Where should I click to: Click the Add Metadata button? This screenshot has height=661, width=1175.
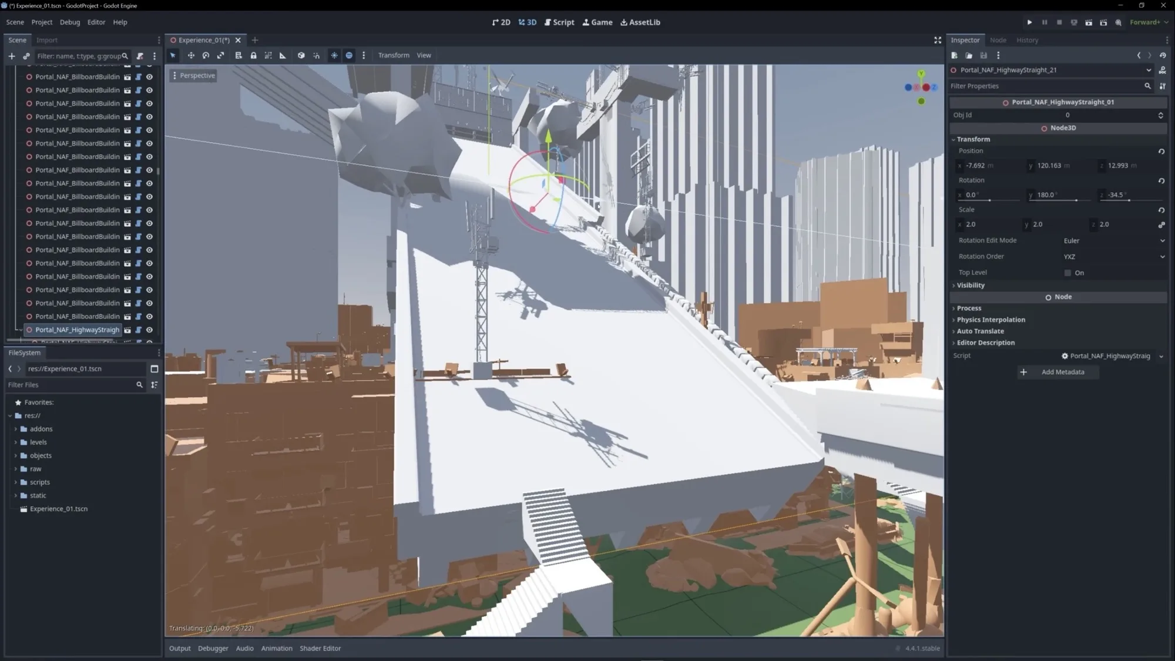tap(1057, 372)
